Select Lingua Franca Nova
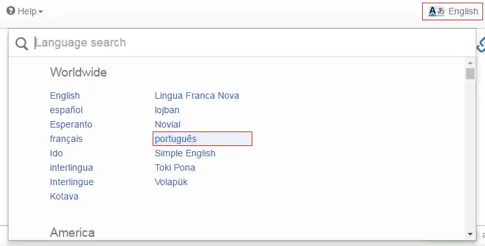Image resolution: width=485 pixels, height=246 pixels. point(197,96)
